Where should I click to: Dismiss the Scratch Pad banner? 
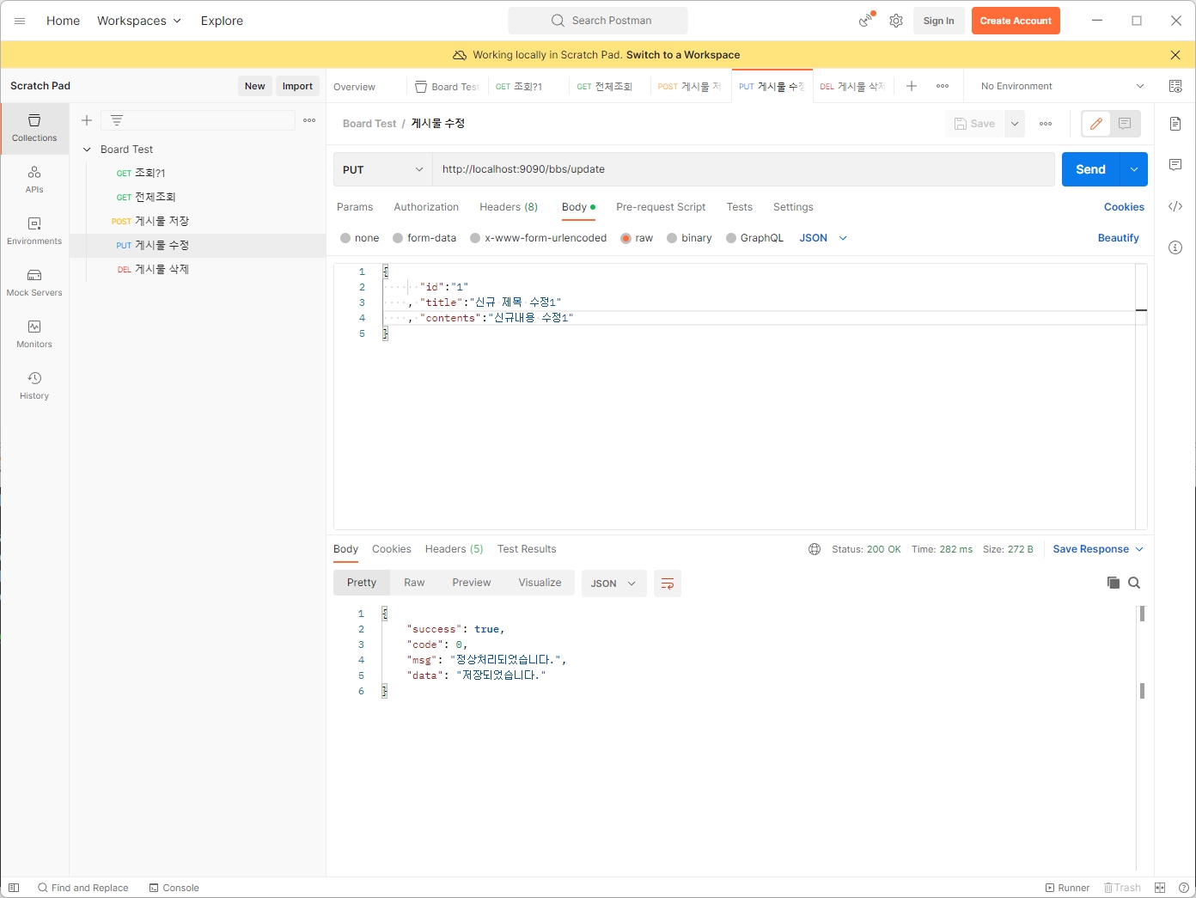1175,55
